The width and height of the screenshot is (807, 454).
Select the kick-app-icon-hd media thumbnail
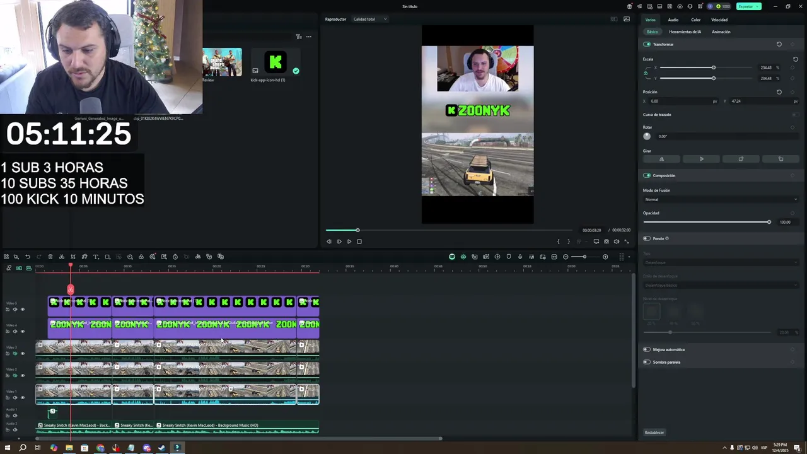275,62
